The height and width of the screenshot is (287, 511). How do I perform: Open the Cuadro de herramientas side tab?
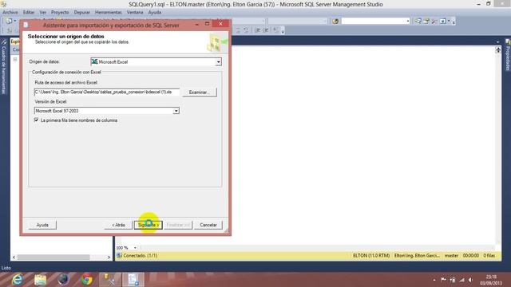click(x=3, y=67)
